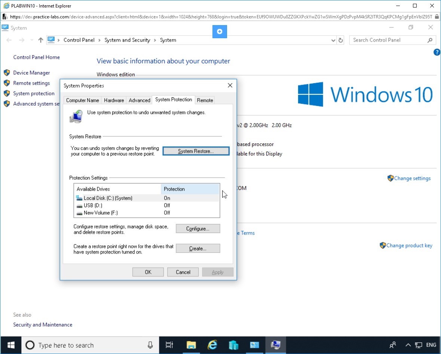
Task: Click the microphone icon in taskbar search
Action: tap(150, 345)
